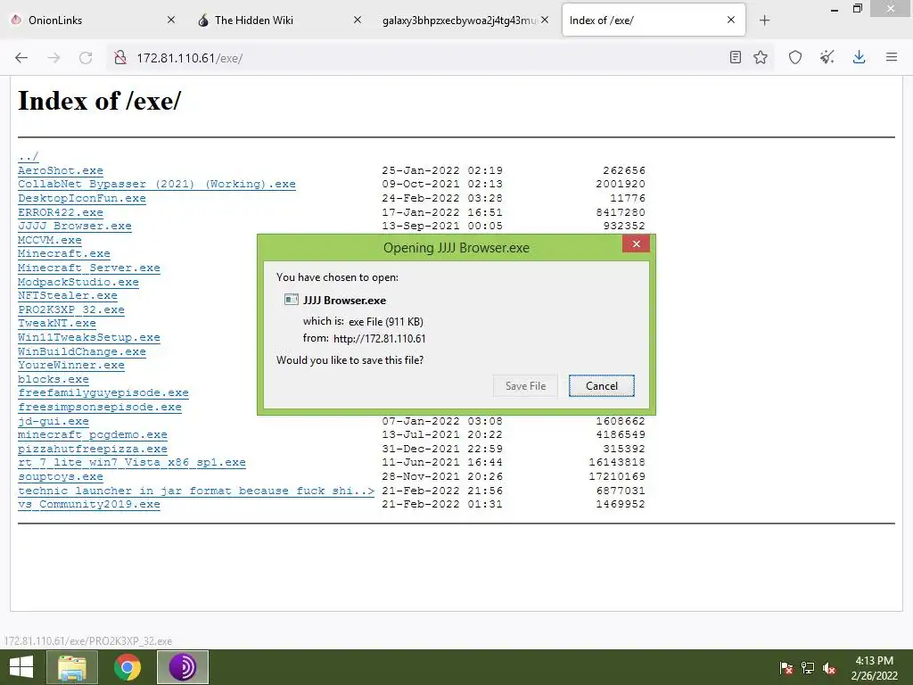Open the shield security level icon

[795, 57]
